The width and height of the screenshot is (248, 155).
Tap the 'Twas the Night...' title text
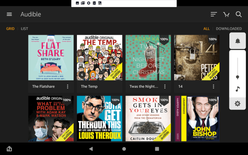click(x=144, y=86)
